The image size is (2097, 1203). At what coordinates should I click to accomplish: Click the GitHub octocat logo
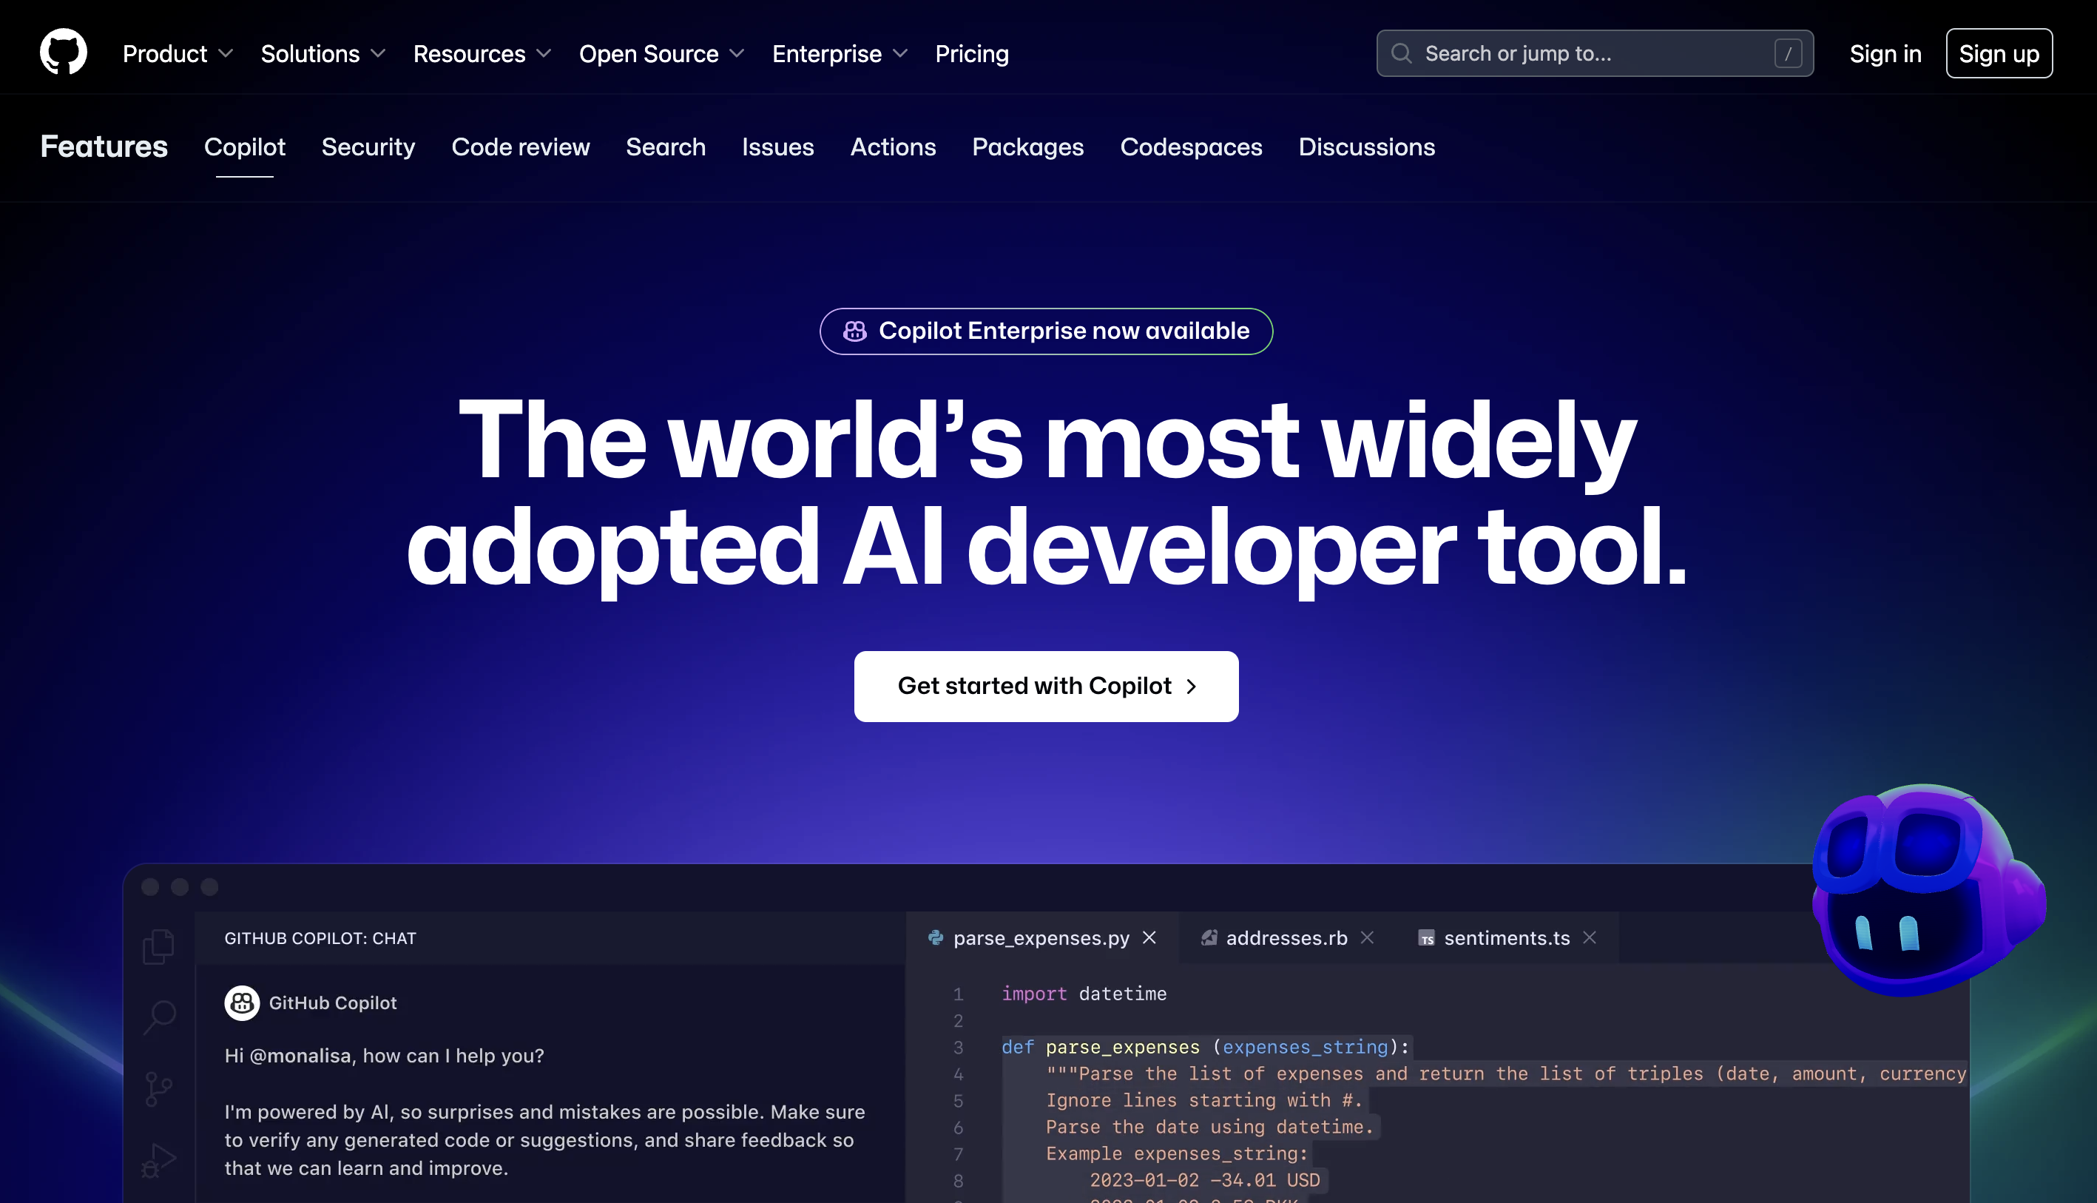point(62,52)
